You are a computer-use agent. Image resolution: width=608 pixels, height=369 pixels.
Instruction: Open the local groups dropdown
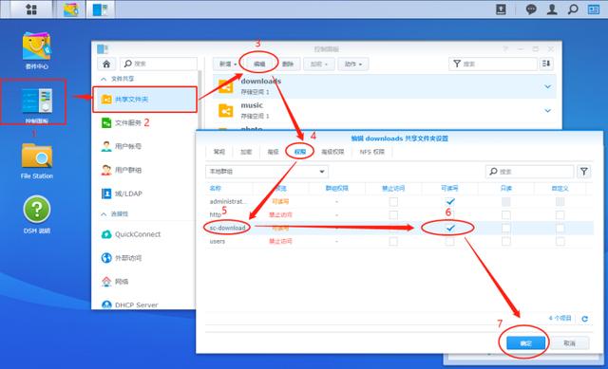(266, 171)
